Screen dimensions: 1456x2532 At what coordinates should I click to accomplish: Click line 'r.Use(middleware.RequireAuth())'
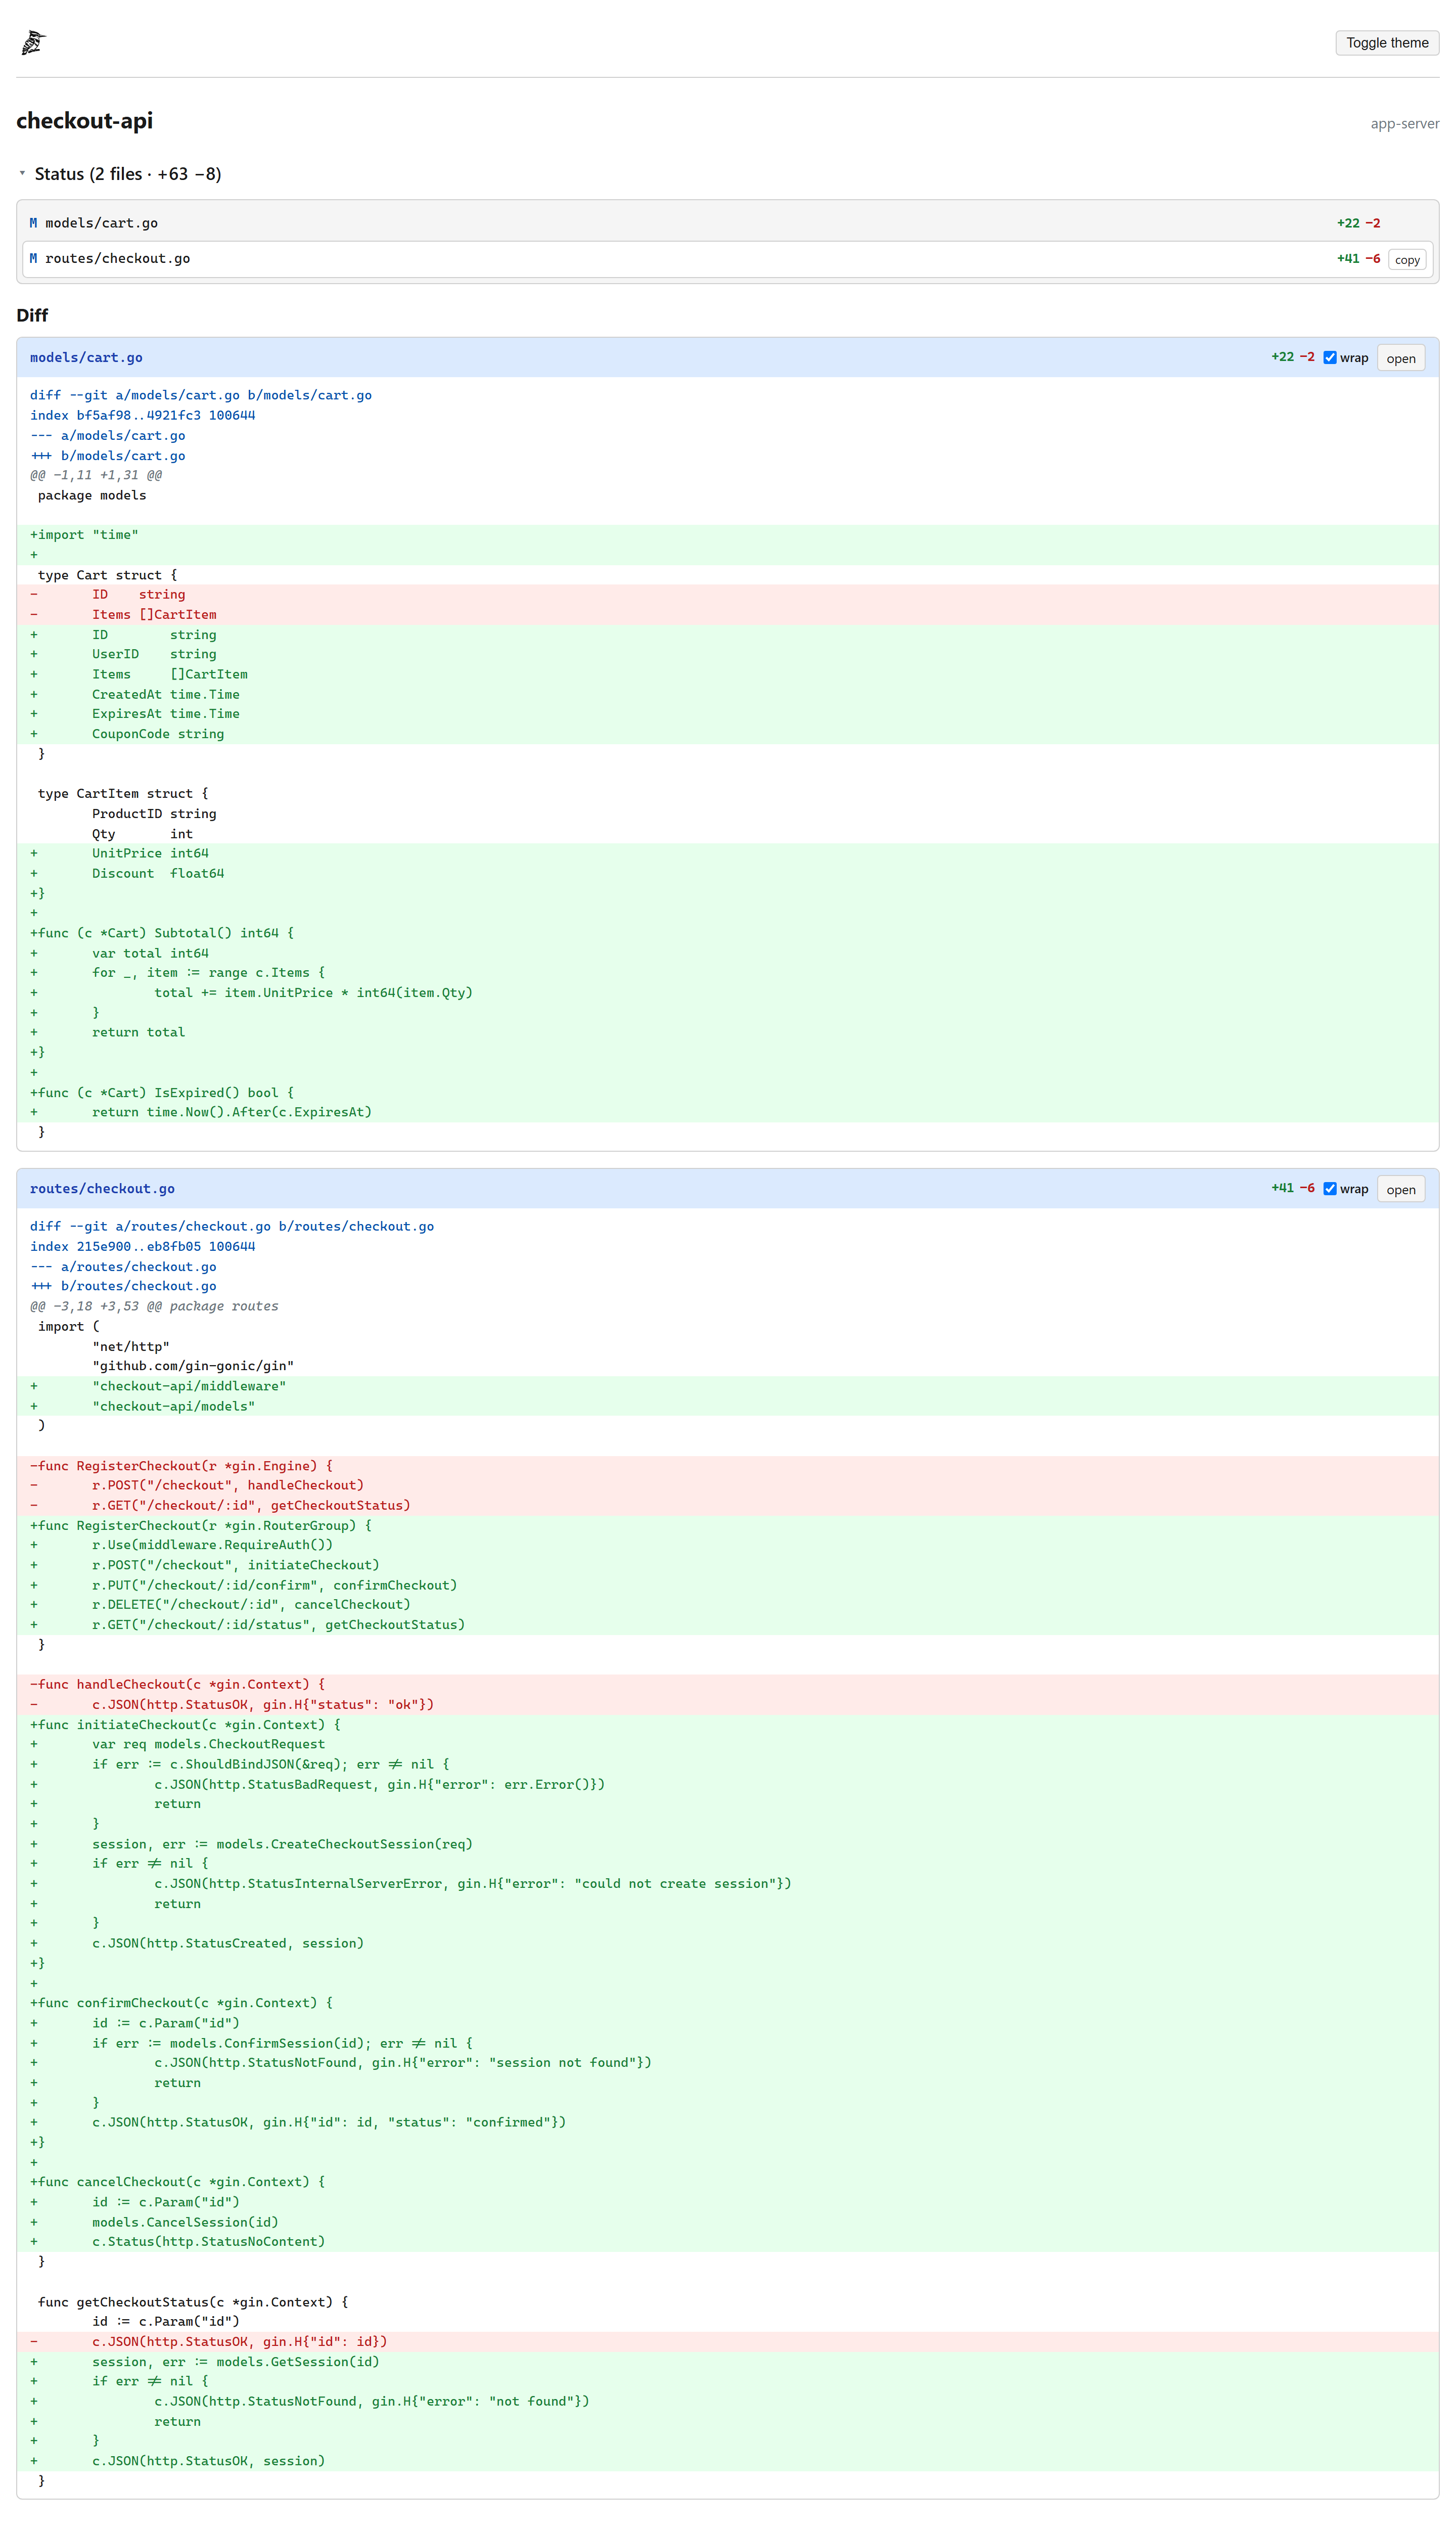[727, 1545]
